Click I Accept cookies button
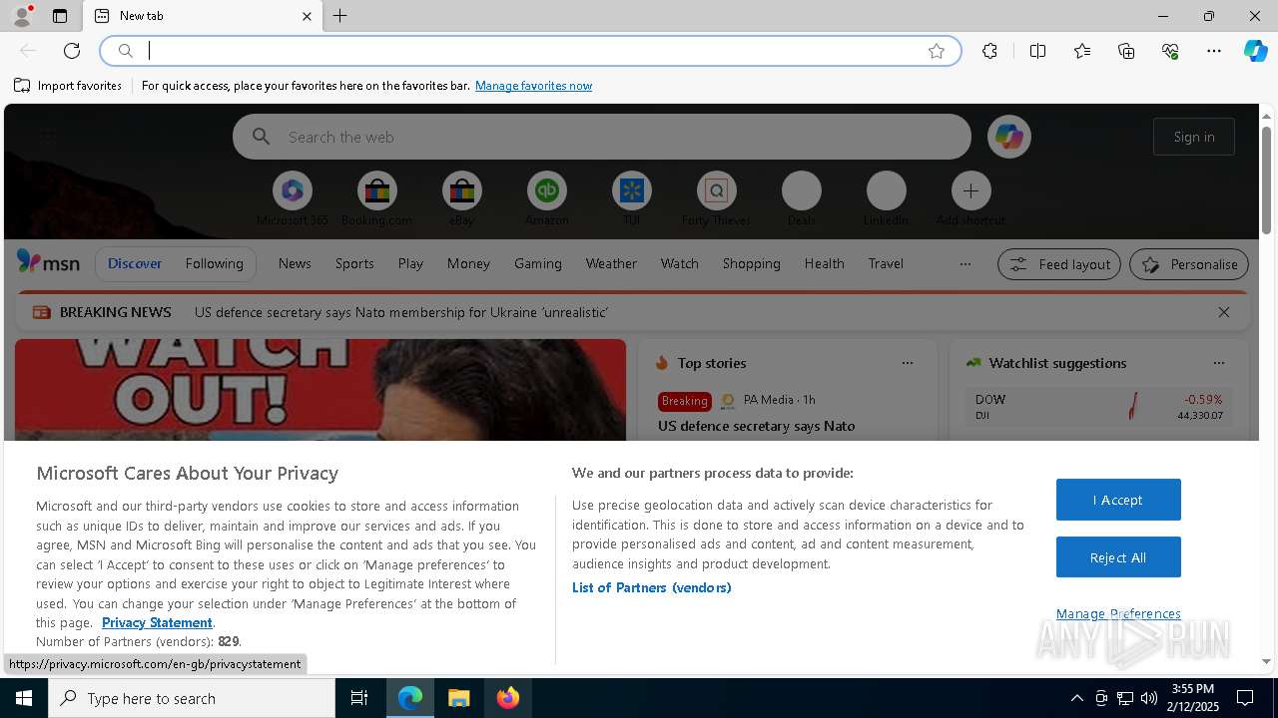Screen dimensions: 1278x718 (x=1118, y=500)
